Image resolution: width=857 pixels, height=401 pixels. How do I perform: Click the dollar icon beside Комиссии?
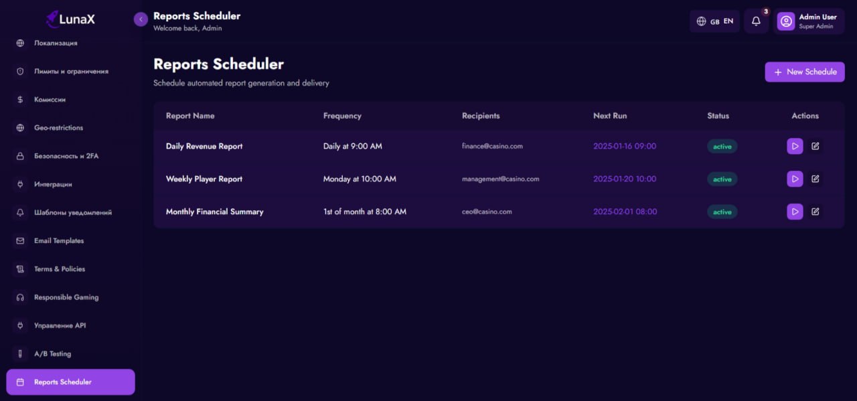pyautogui.click(x=20, y=100)
